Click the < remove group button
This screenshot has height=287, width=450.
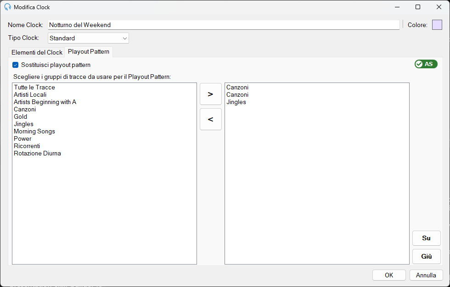[x=211, y=119]
